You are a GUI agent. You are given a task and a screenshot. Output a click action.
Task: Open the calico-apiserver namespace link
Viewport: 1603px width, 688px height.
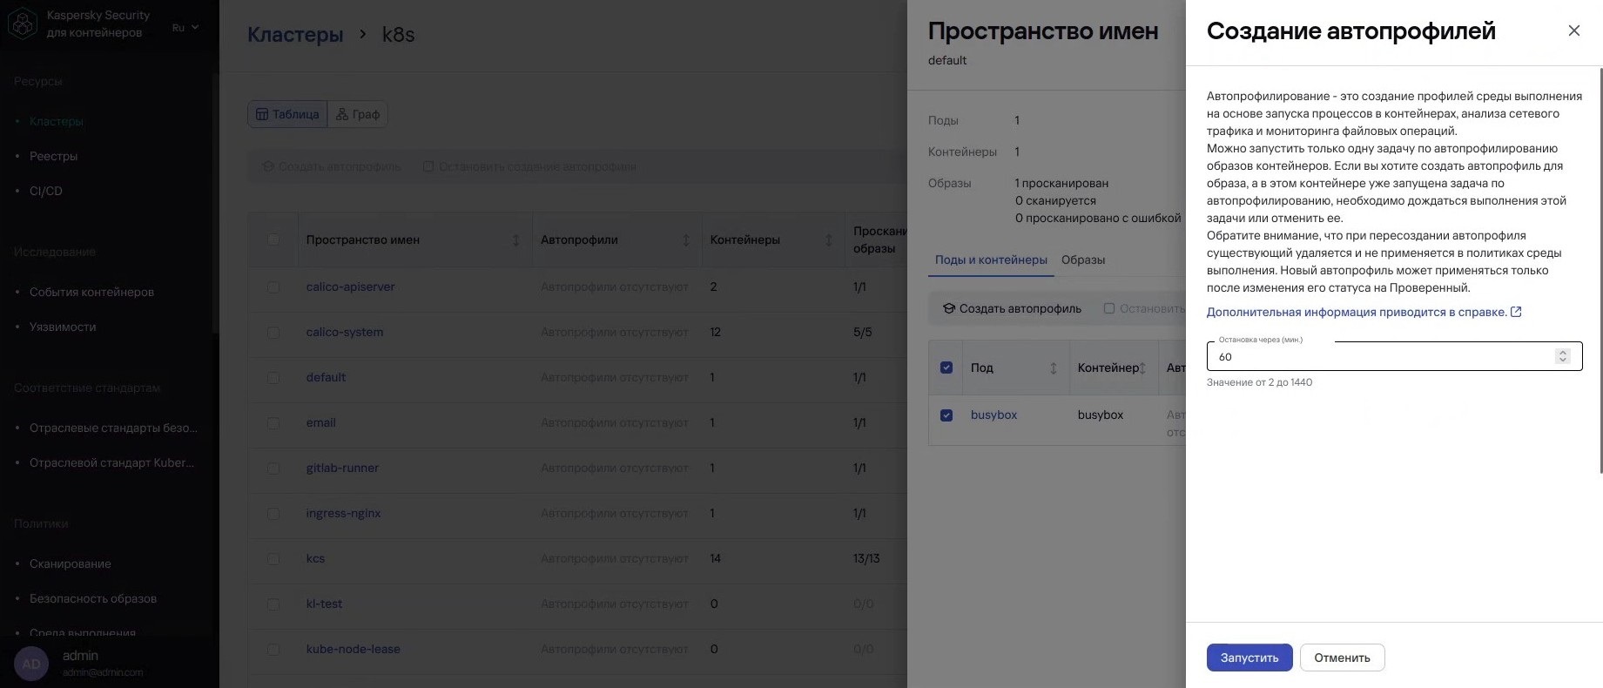point(350,287)
